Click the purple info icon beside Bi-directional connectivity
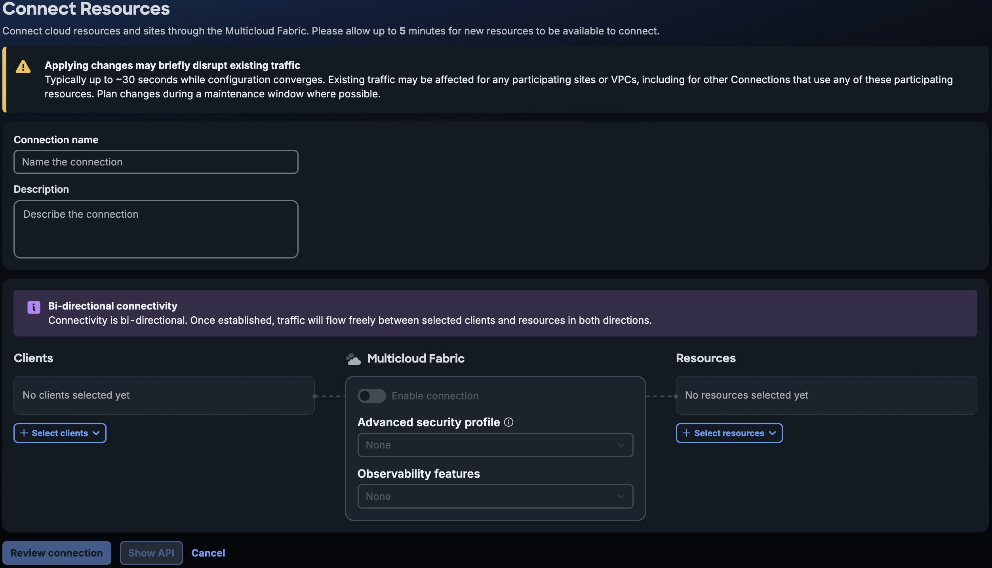The height and width of the screenshot is (568, 992). 34,307
